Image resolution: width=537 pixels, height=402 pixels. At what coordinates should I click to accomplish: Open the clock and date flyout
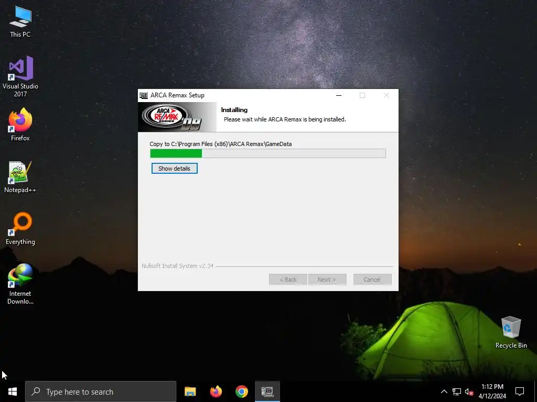(x=492, y=392)
